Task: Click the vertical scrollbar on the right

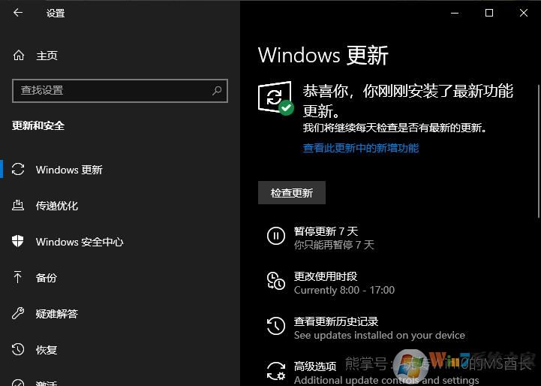Action: [539, 151]
